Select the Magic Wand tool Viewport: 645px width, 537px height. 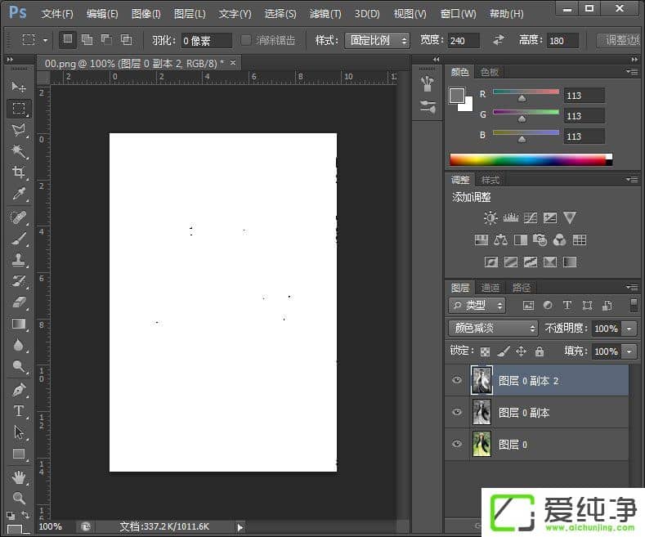(19, 152)
